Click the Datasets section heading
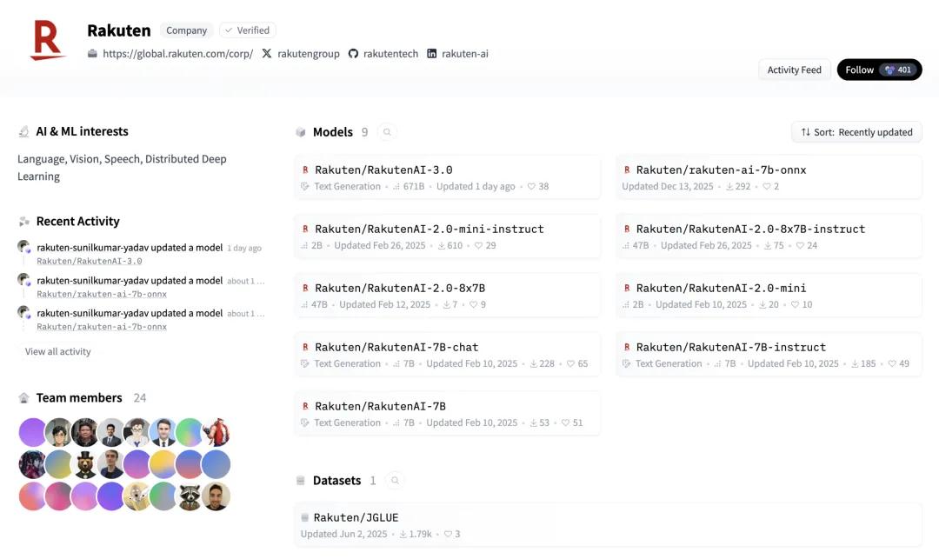Image resolution: width=939 pixels, height=559 pixels. [x=336, y=481]
